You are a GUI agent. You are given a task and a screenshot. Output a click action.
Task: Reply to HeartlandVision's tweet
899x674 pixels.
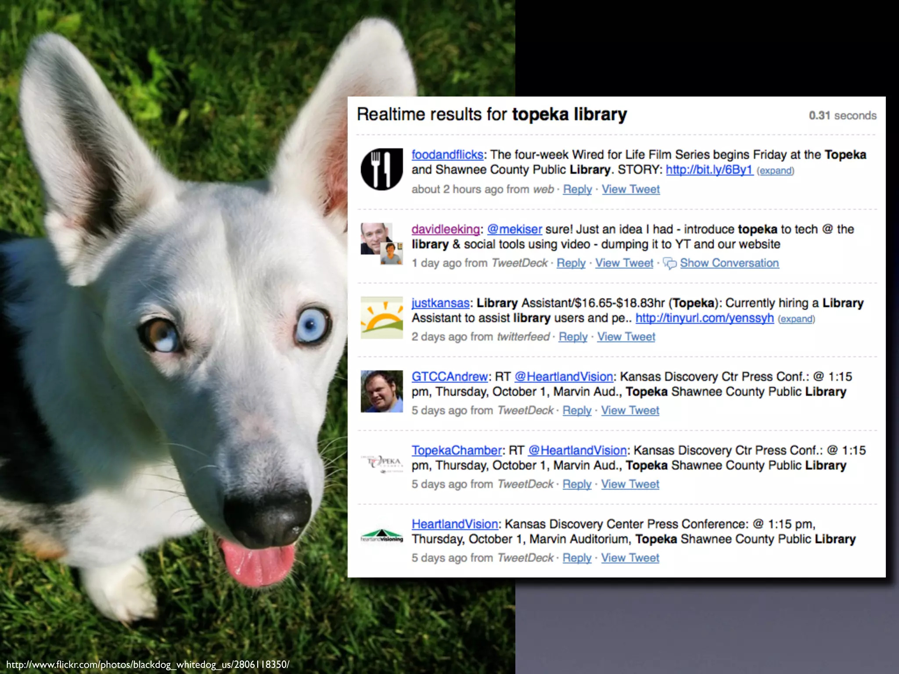click(577, 558)
